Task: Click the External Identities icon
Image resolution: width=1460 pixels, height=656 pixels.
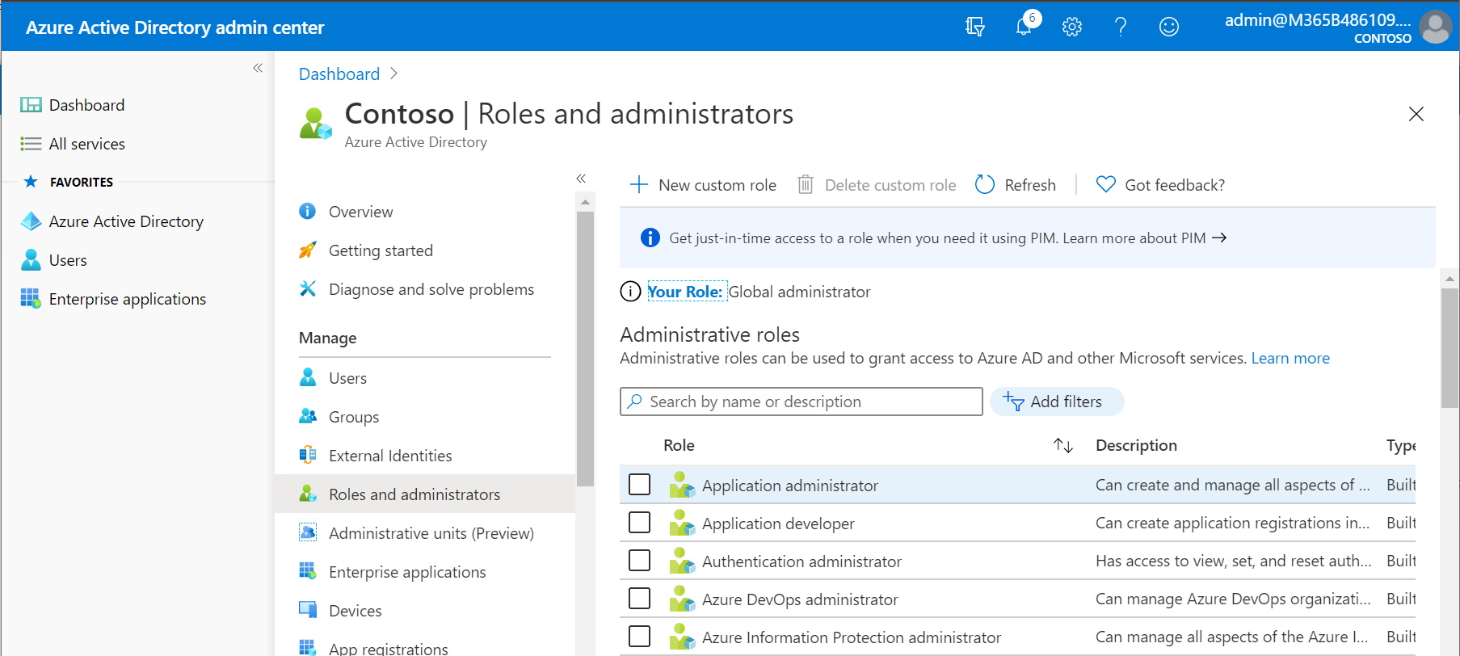Action: click(308, 456)
